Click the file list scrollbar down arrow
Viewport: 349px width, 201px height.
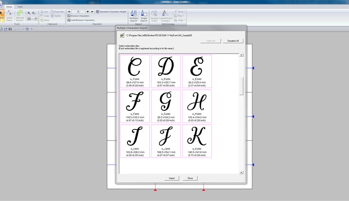(x=241, y=172)
